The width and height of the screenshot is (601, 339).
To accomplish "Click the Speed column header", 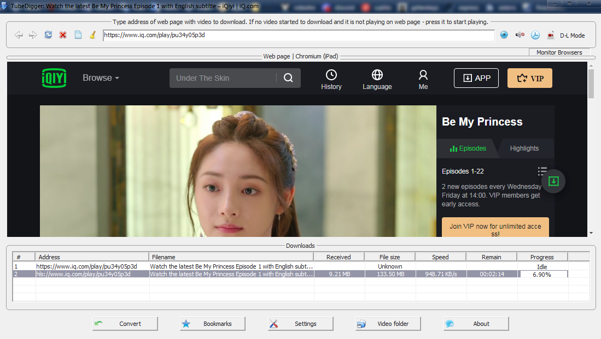I will pos(440,257).
